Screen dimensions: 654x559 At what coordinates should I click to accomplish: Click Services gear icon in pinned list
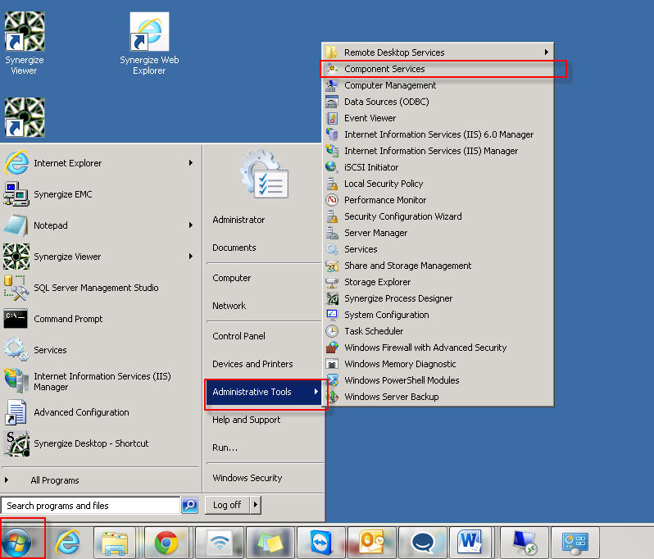click(x=16, y=350)
